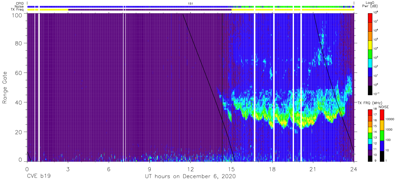Click the 12 tick on UT hours axis
398x183 pixels.
point(191,169)
